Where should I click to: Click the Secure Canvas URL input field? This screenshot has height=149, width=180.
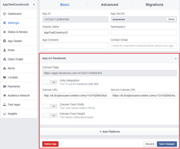[x=144, y=96]
